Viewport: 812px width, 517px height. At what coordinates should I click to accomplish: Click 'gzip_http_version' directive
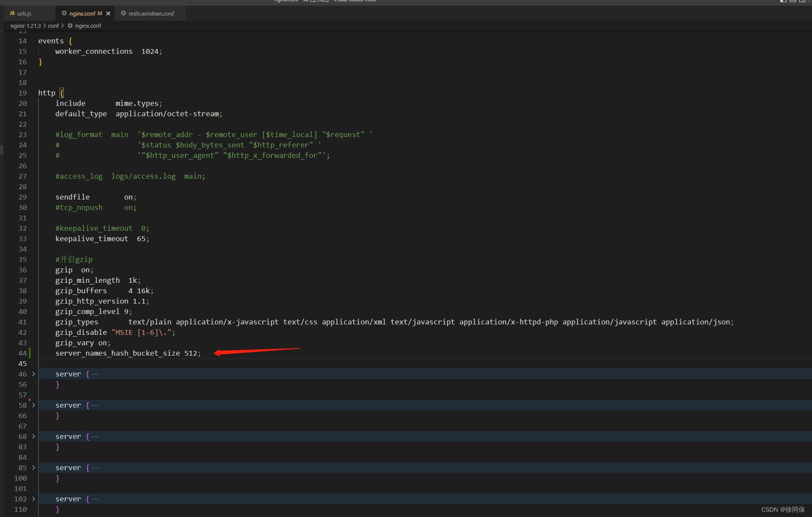[92, 301]
